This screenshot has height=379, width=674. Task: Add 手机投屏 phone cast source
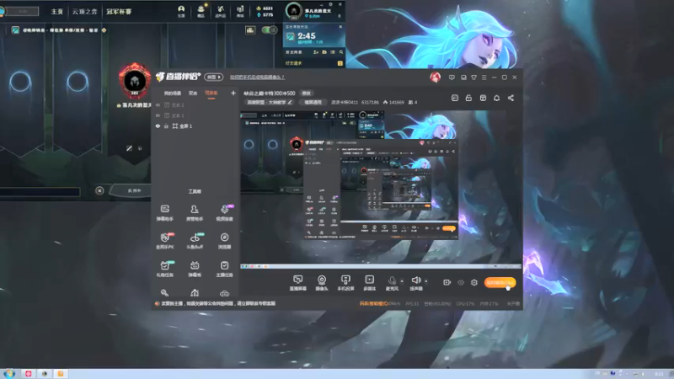pyautogui.click(x=345, y=283)
